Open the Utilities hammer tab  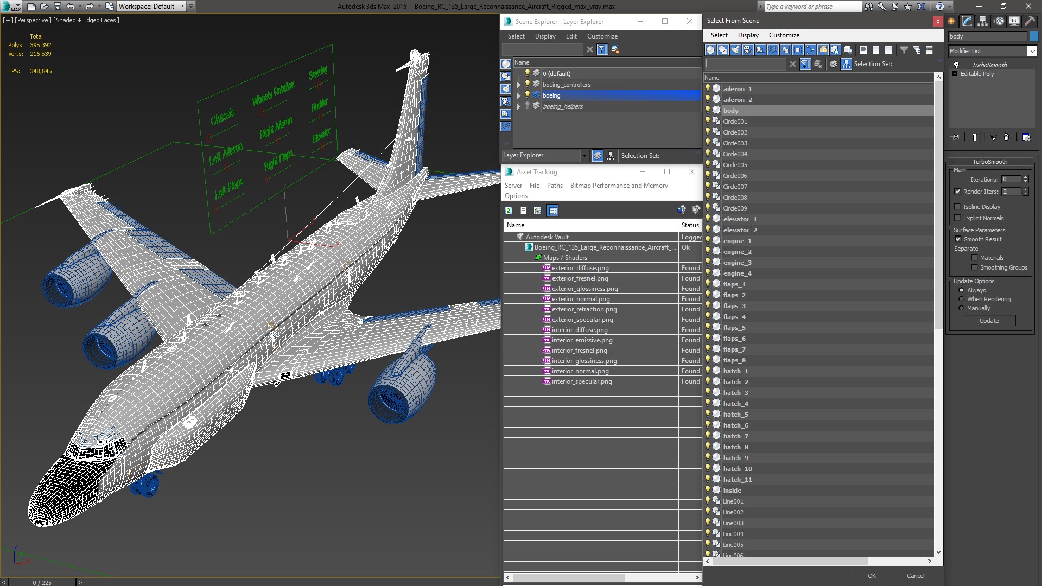click(1030, 21)
